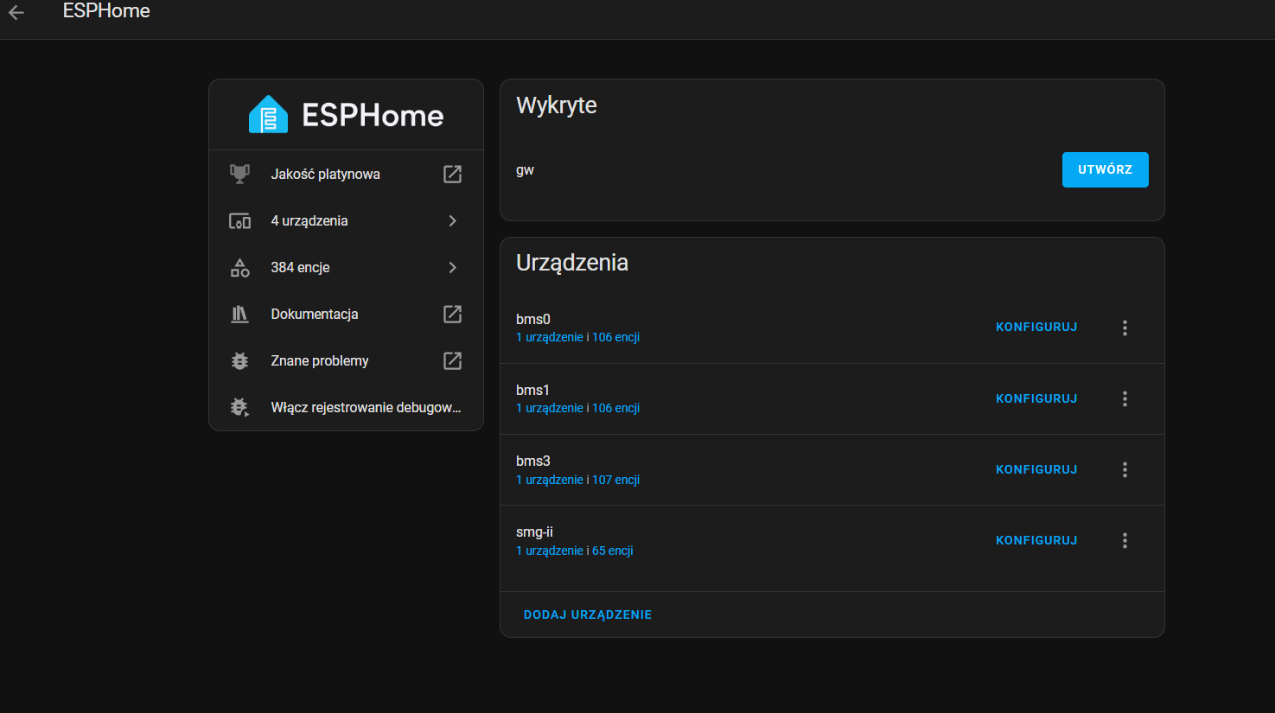
Task: Click the 'bms0' device name
Action: (x=533, y=319)
